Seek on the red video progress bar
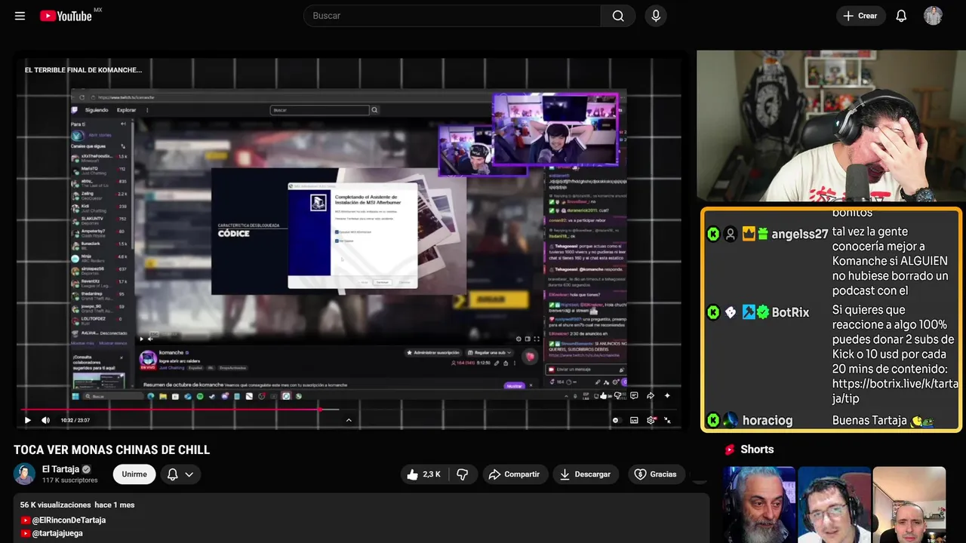The width and height of the screenshot is (966, 543). tap(349, 410)
